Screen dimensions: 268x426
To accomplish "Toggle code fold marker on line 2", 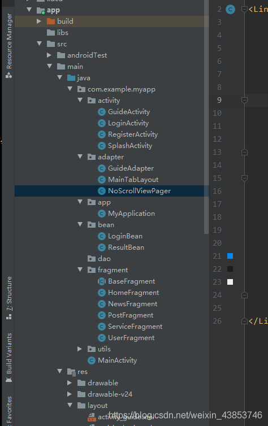I will click(x=244, y=10).
